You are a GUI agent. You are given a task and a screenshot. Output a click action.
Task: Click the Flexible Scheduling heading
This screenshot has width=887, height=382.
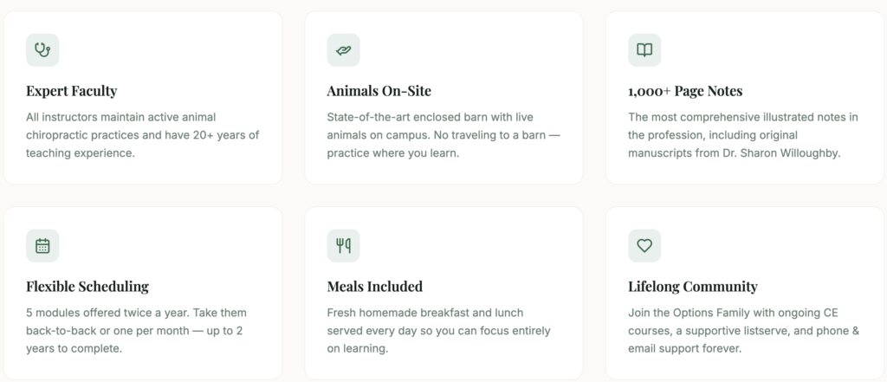click(87, 287)
